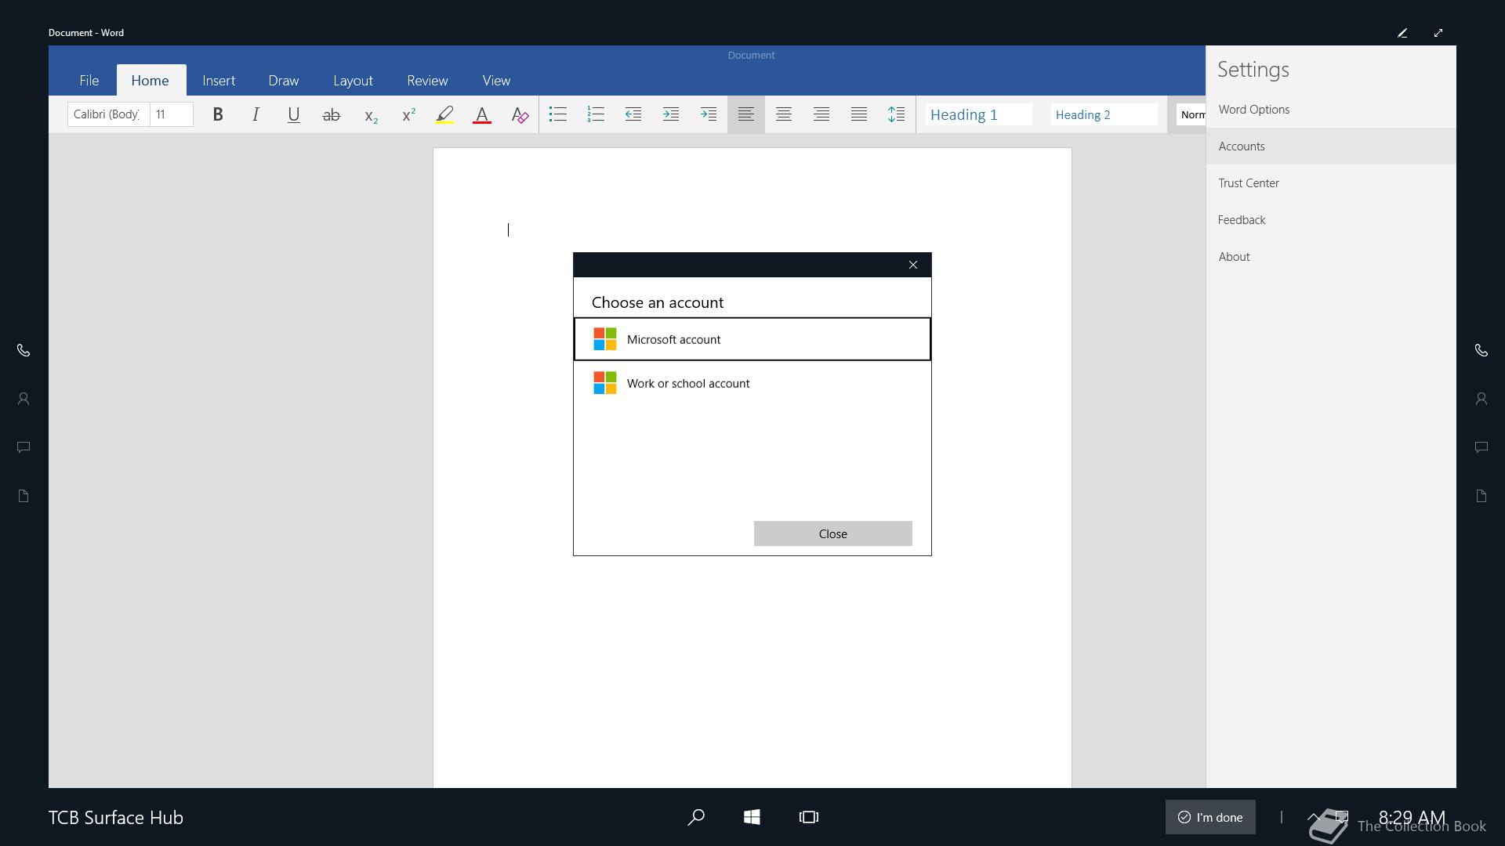Open Task View
The image size is (1505, 846).
coord(809,817)
